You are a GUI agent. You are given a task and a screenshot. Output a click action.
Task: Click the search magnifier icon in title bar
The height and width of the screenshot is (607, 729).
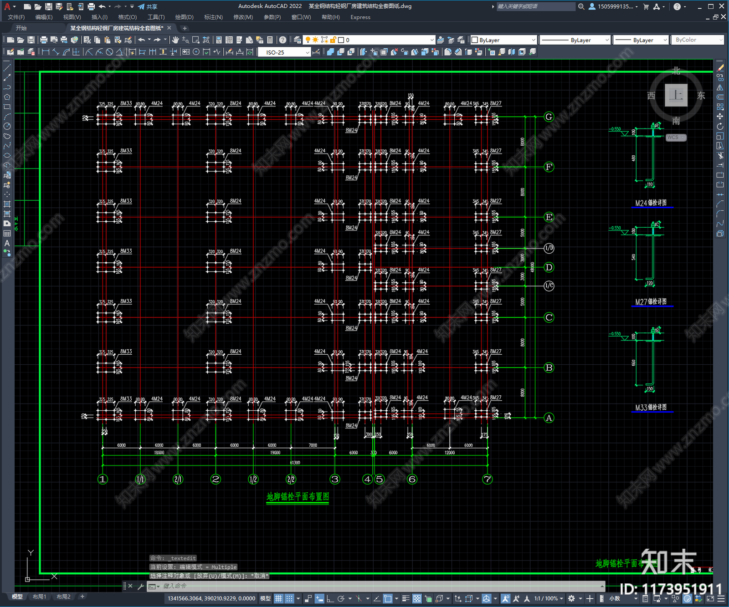click(x=581, y=6)
